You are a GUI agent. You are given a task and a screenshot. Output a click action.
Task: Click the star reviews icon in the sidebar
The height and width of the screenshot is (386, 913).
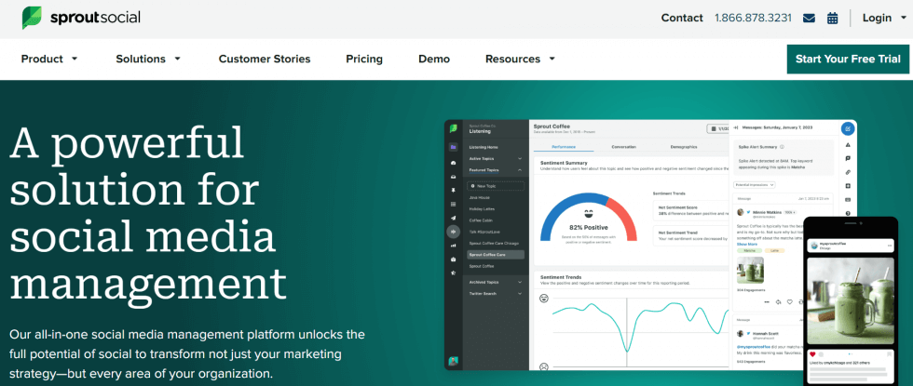(x=453, y=273)
